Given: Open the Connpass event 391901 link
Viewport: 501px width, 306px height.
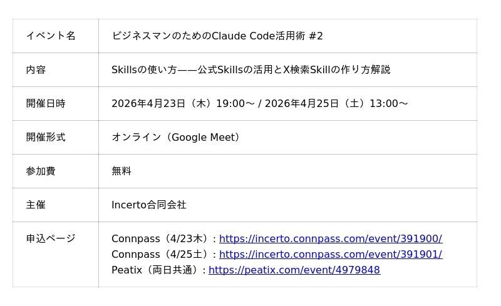Looking at the screenshot, I should pos(330,254).
